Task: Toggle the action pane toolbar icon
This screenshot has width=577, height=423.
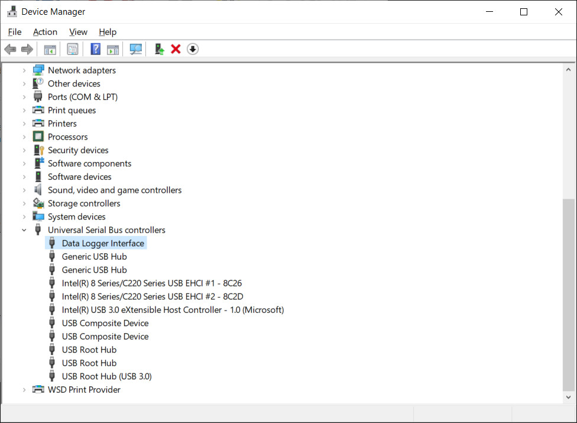Action: pos(112,49)
